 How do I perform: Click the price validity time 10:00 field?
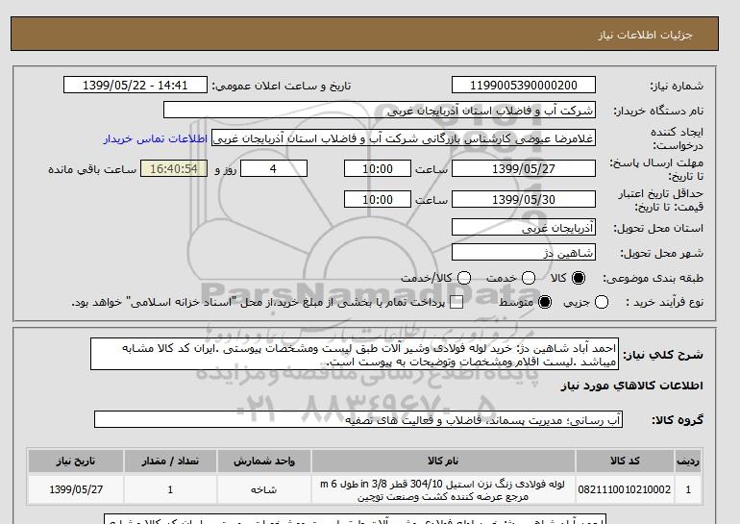(x=378, y=199)
